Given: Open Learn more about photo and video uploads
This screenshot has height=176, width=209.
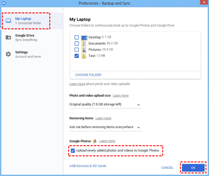Looking at the screenshot, I should click(77, 84).
